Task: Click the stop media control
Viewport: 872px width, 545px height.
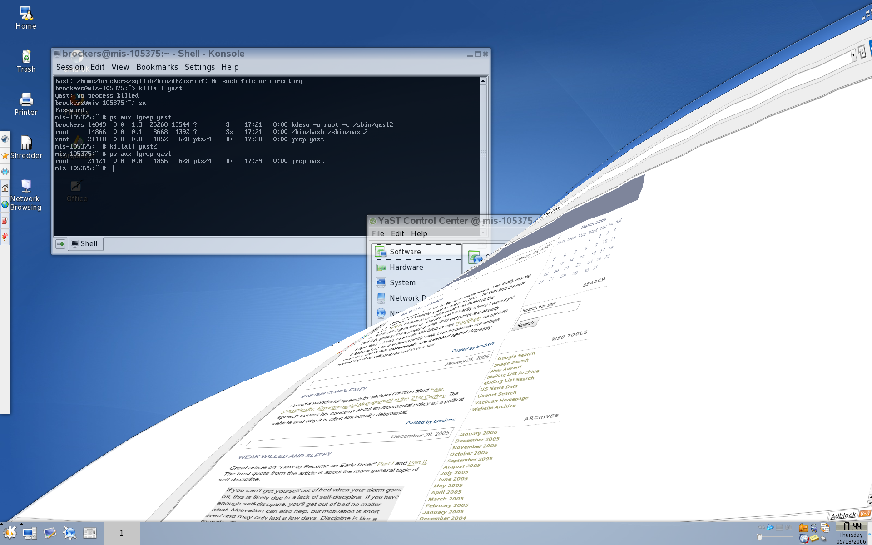Action: [x=779, y=527]
